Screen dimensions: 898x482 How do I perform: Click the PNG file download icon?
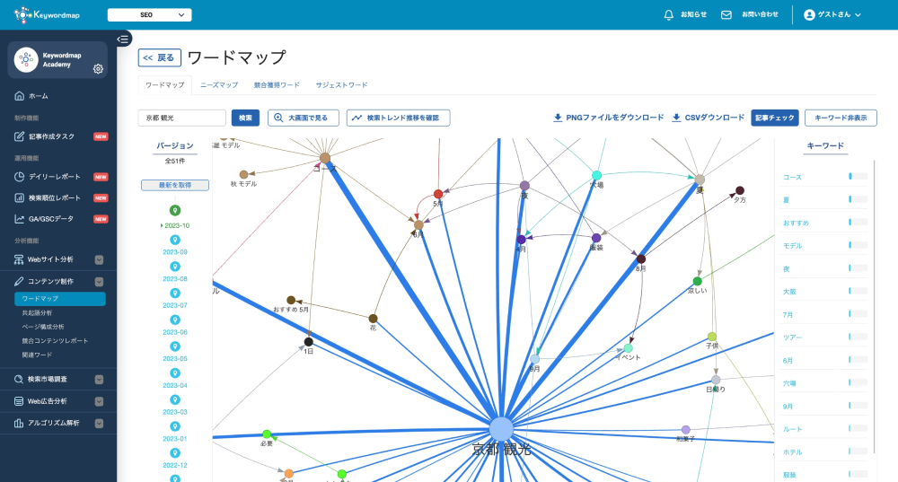pos(558,118)
